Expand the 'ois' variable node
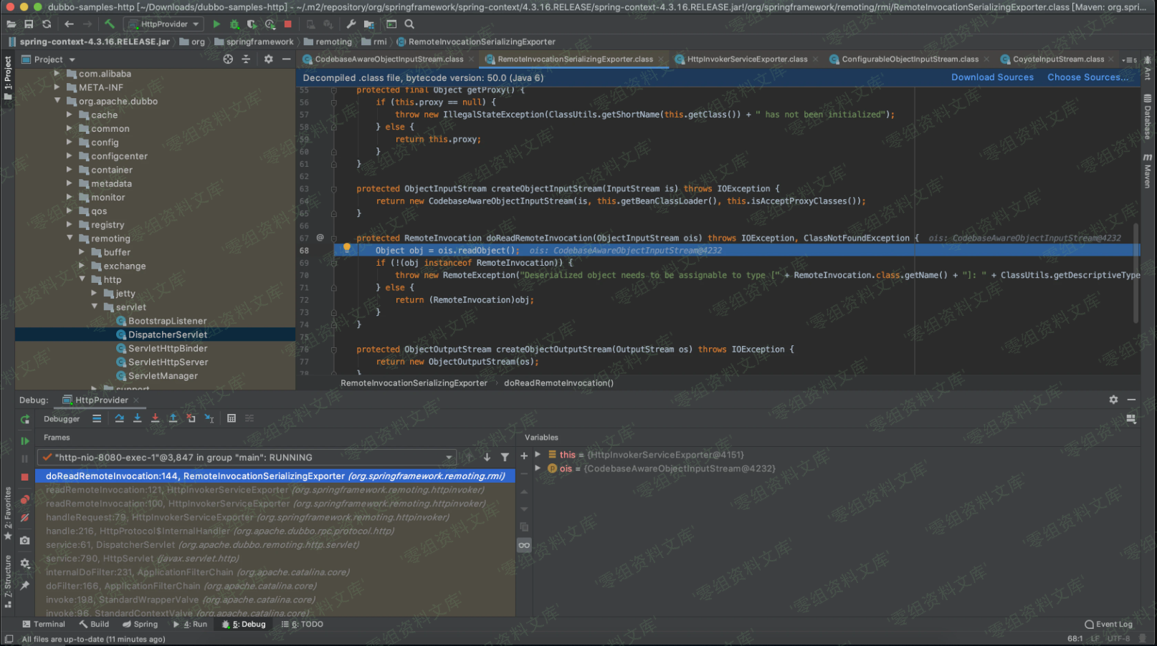Screen dimensions: 1157x646 (538, 468)
